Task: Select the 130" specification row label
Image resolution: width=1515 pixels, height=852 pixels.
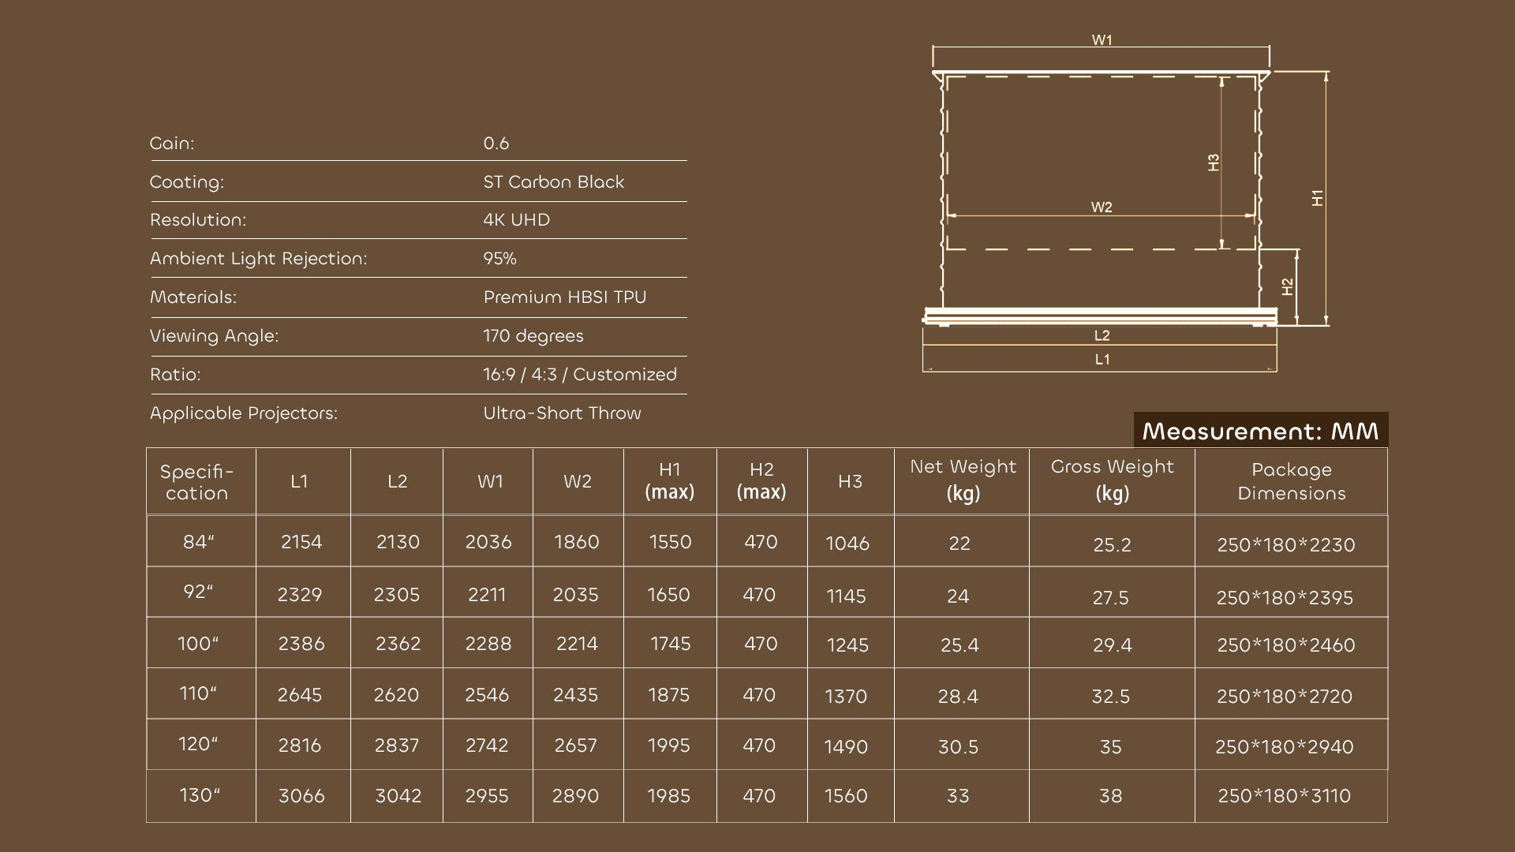Action: coord(199,795)
